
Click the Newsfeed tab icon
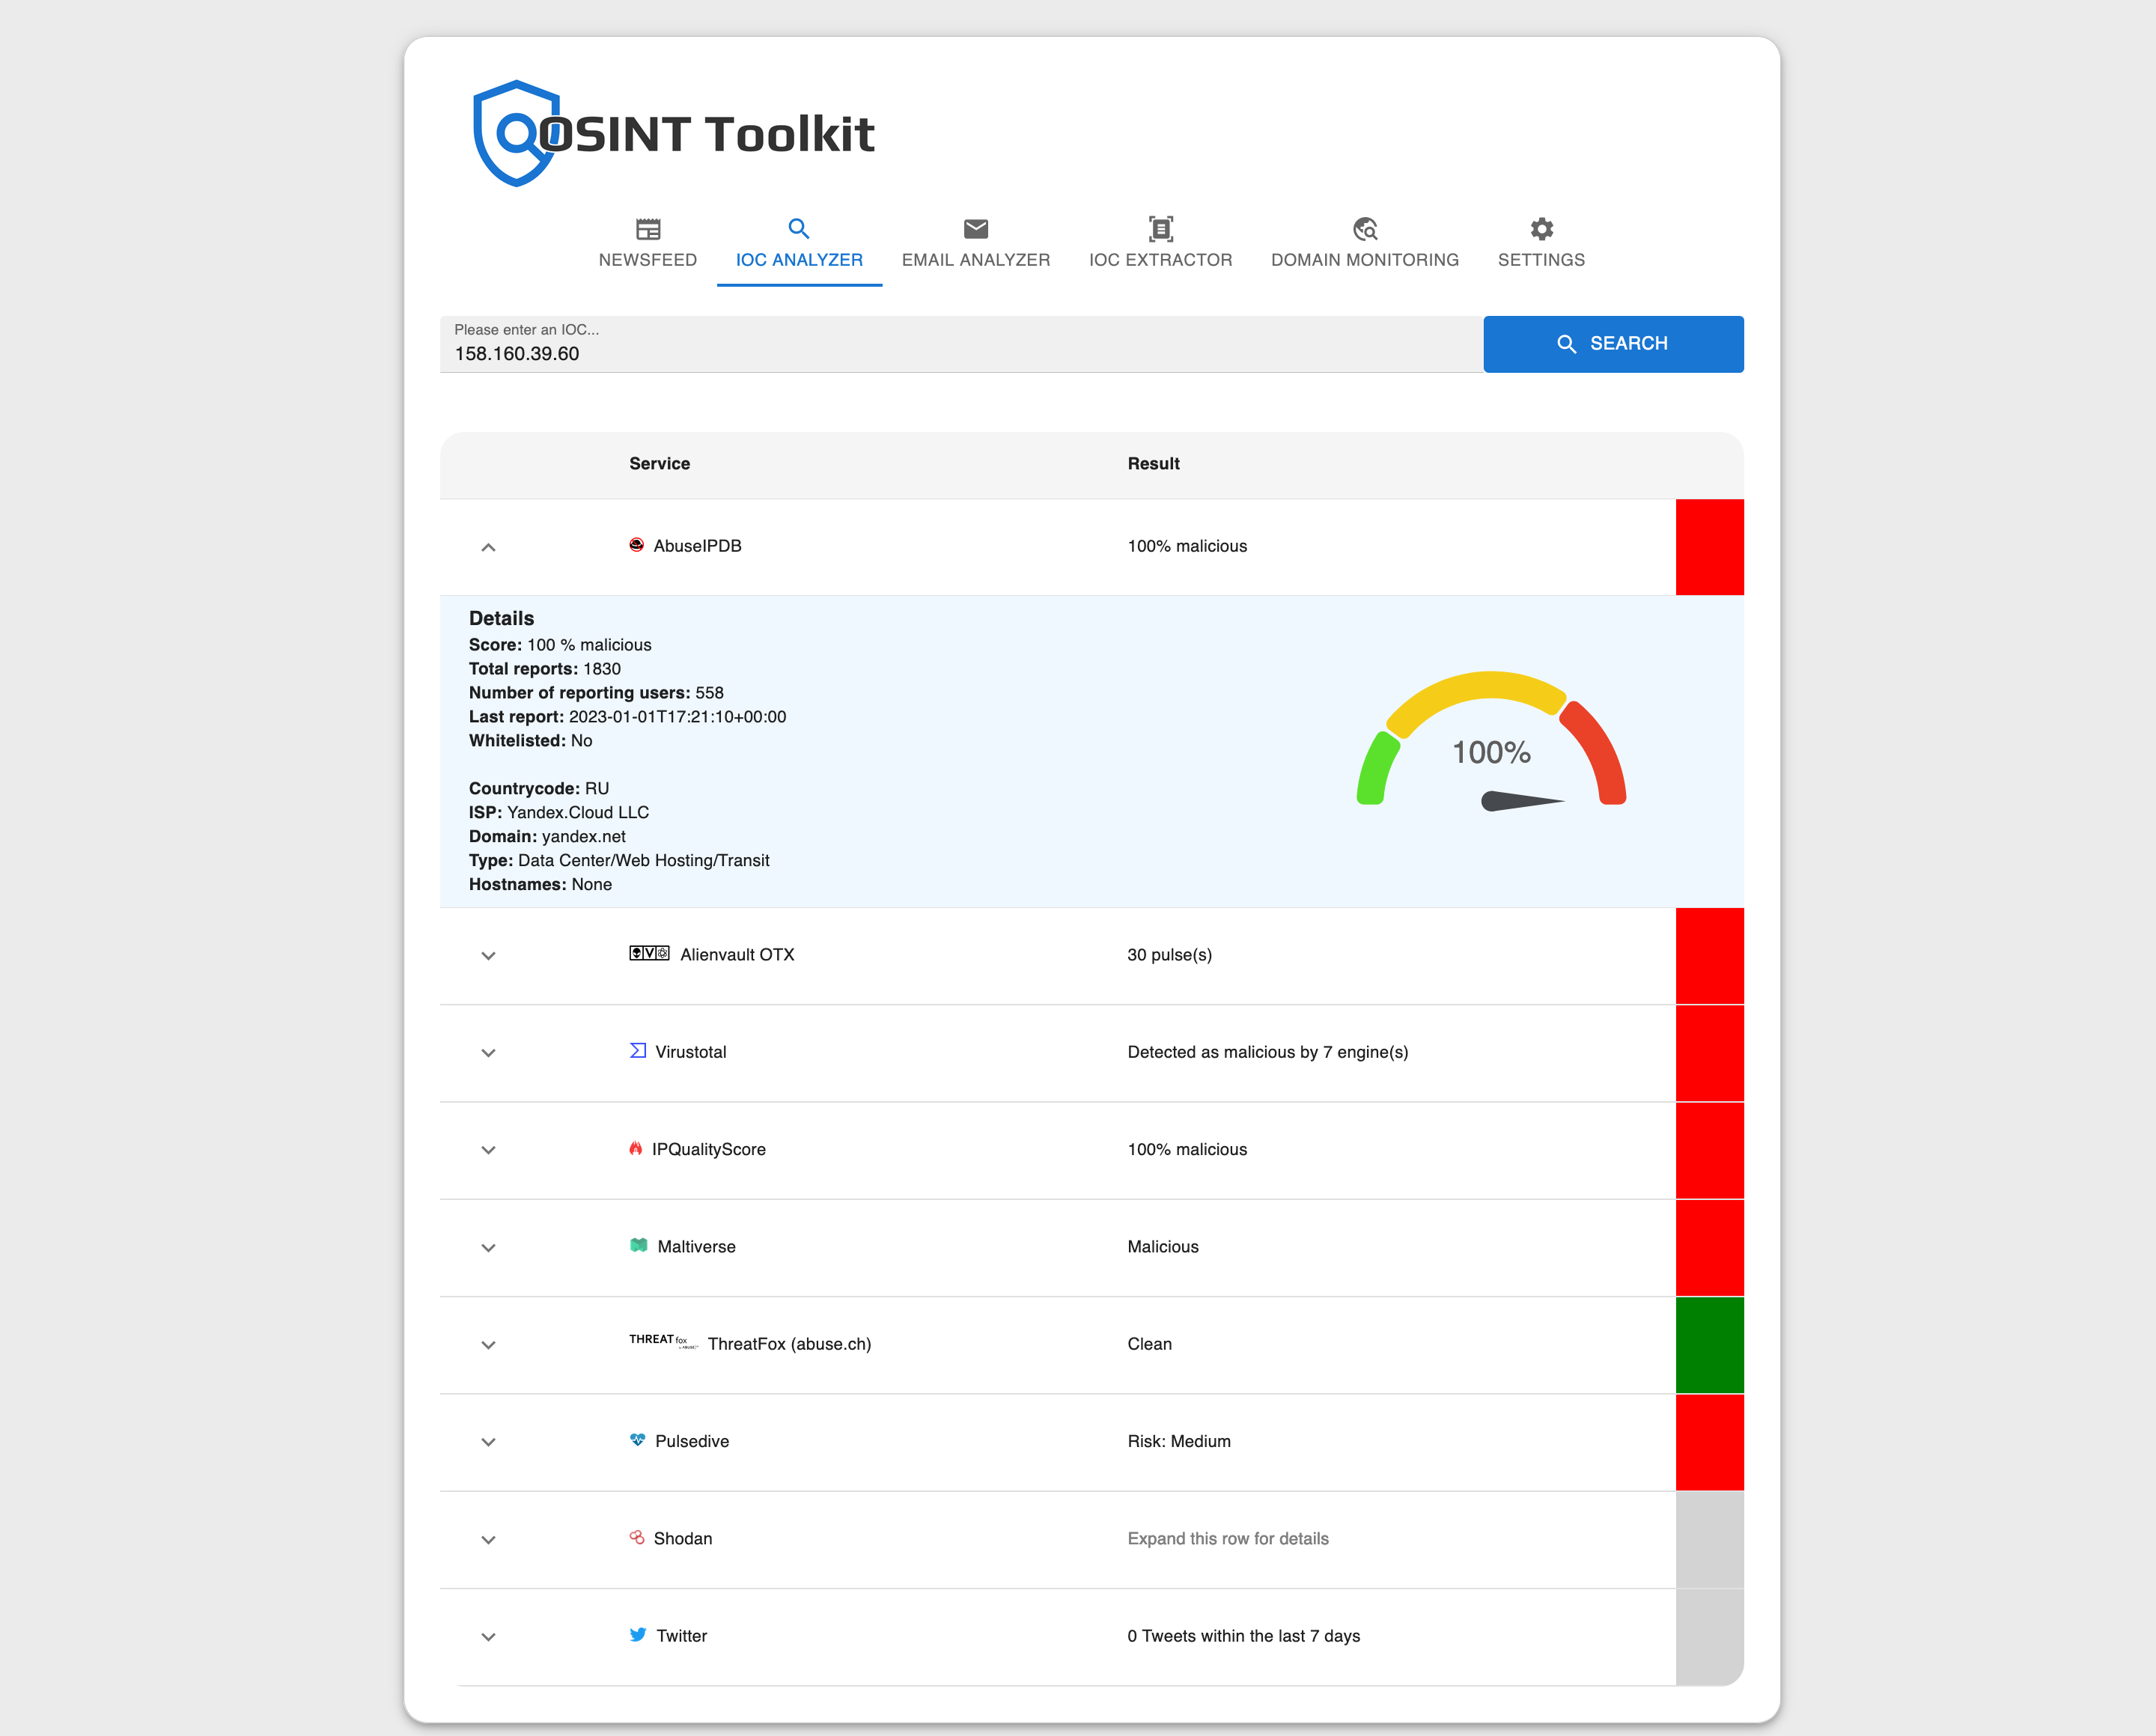point(648,229)
